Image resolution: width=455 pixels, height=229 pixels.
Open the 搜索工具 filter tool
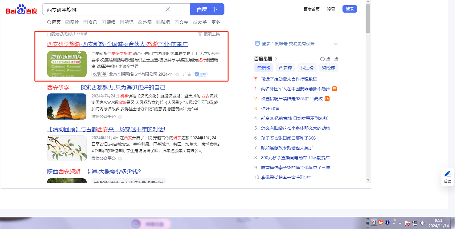coord(209,34)
